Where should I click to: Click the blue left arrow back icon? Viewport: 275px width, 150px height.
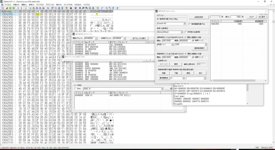[18, 8]
